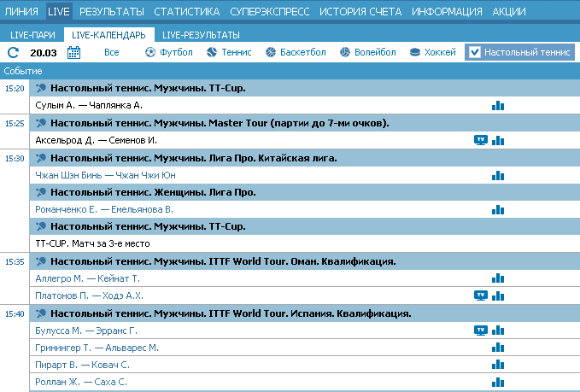580x392 pixels.
Task: Open the ЛИНИЯ menu
Action: tap(21, 11)
